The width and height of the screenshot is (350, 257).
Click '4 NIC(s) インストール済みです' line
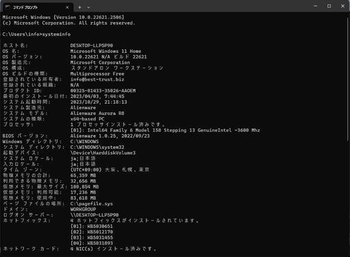pos(113,249)
